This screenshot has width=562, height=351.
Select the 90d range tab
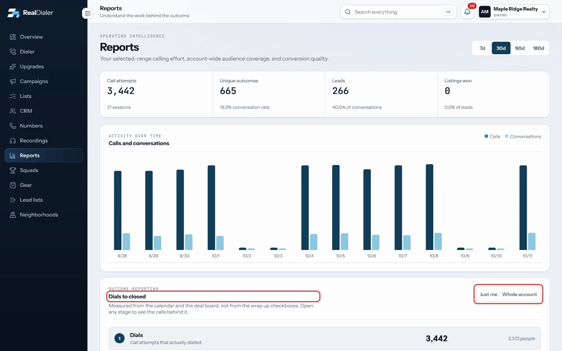(520, 48)
